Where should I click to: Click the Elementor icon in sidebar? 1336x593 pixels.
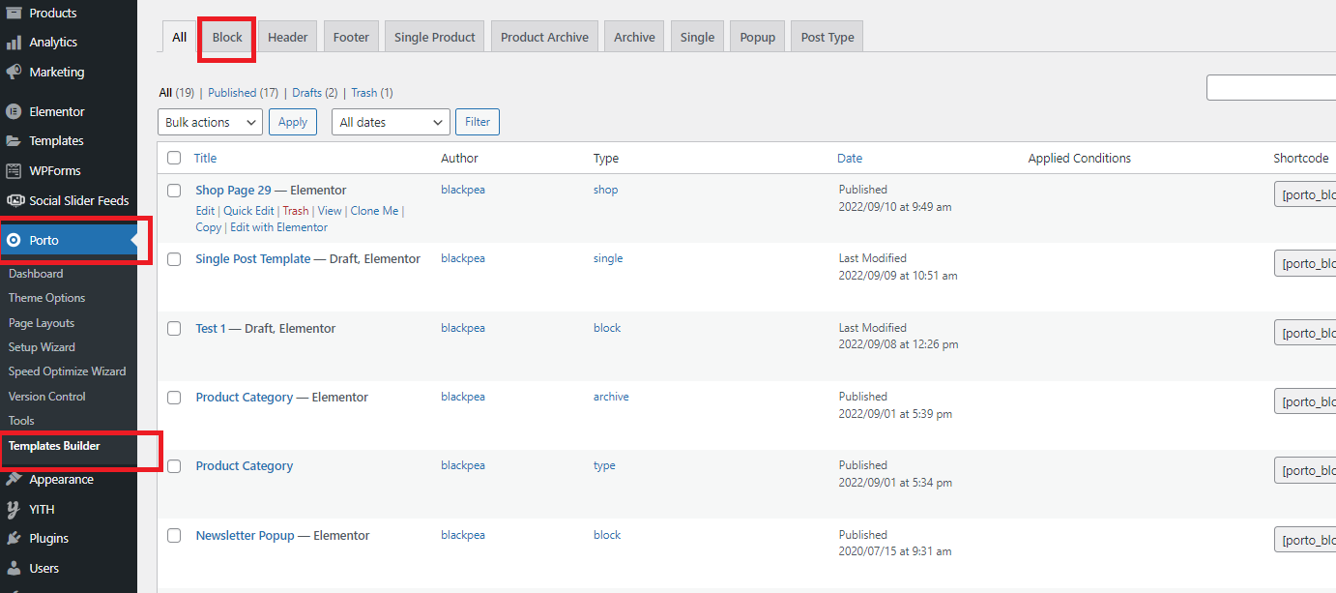click(14, 111)
